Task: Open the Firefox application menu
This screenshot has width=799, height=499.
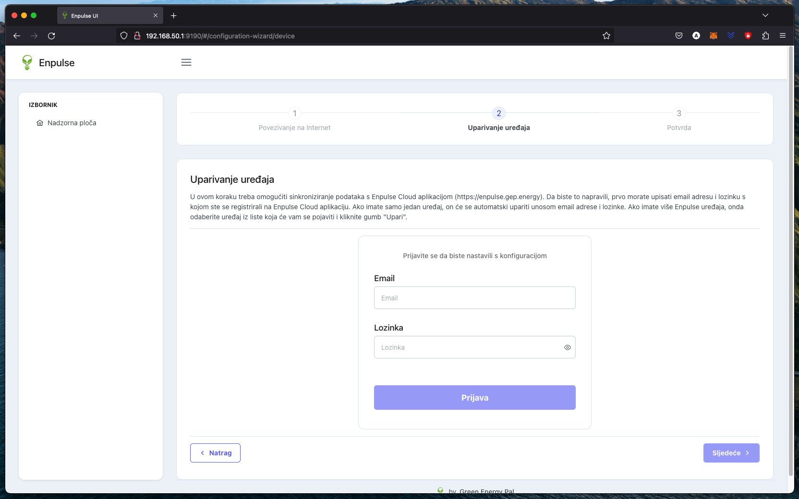Action: (x=783, y=36)
